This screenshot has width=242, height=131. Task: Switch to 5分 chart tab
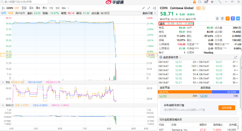click(57, 8)
